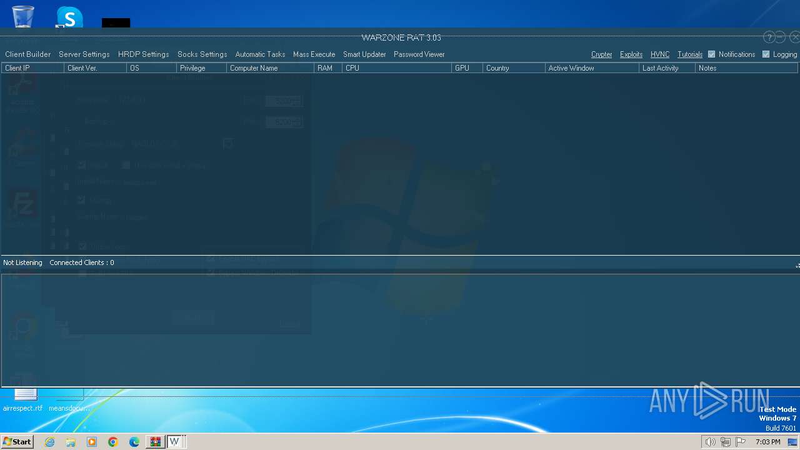Follow the Tutorials link
This screenshot has width=800, height=450.
click(x=690, y=54)
